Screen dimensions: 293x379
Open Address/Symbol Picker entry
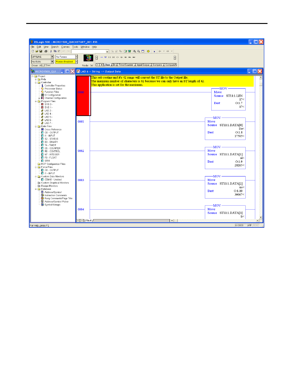click(57, 202)
